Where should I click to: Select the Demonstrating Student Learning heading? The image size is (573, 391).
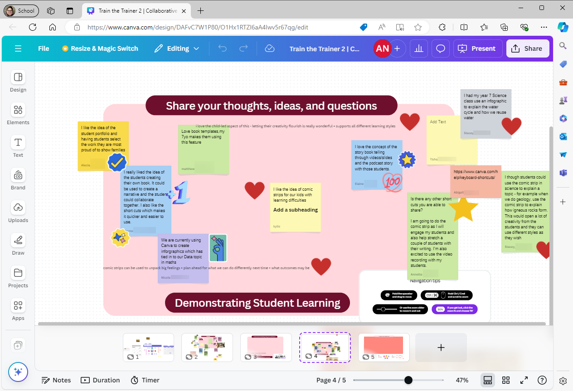(257, 303)
